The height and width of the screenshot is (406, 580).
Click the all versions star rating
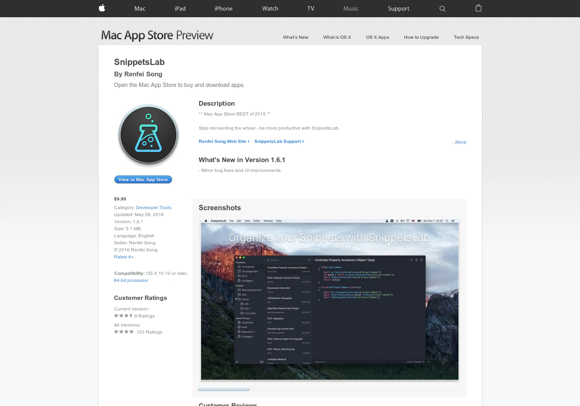124,332
